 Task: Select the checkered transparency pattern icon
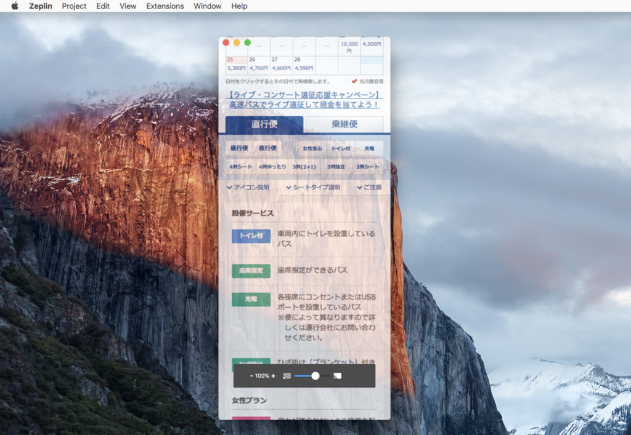pyautogui.click(x=287, y=375)
